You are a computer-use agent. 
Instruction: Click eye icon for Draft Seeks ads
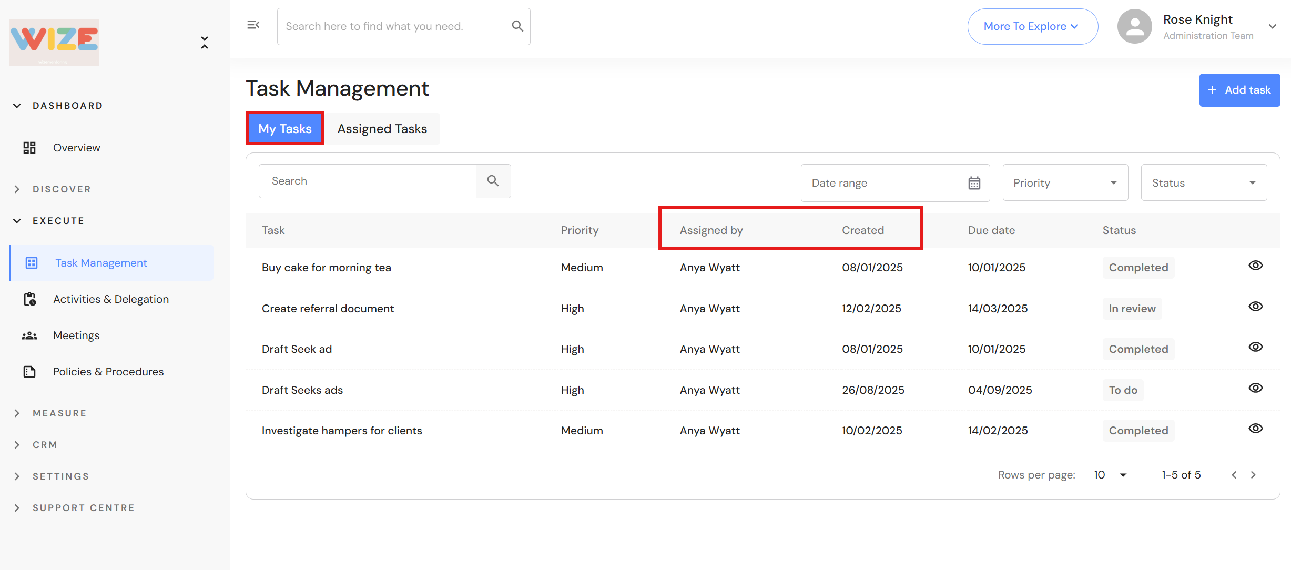pyautogui.click(x=1255, y=388)
